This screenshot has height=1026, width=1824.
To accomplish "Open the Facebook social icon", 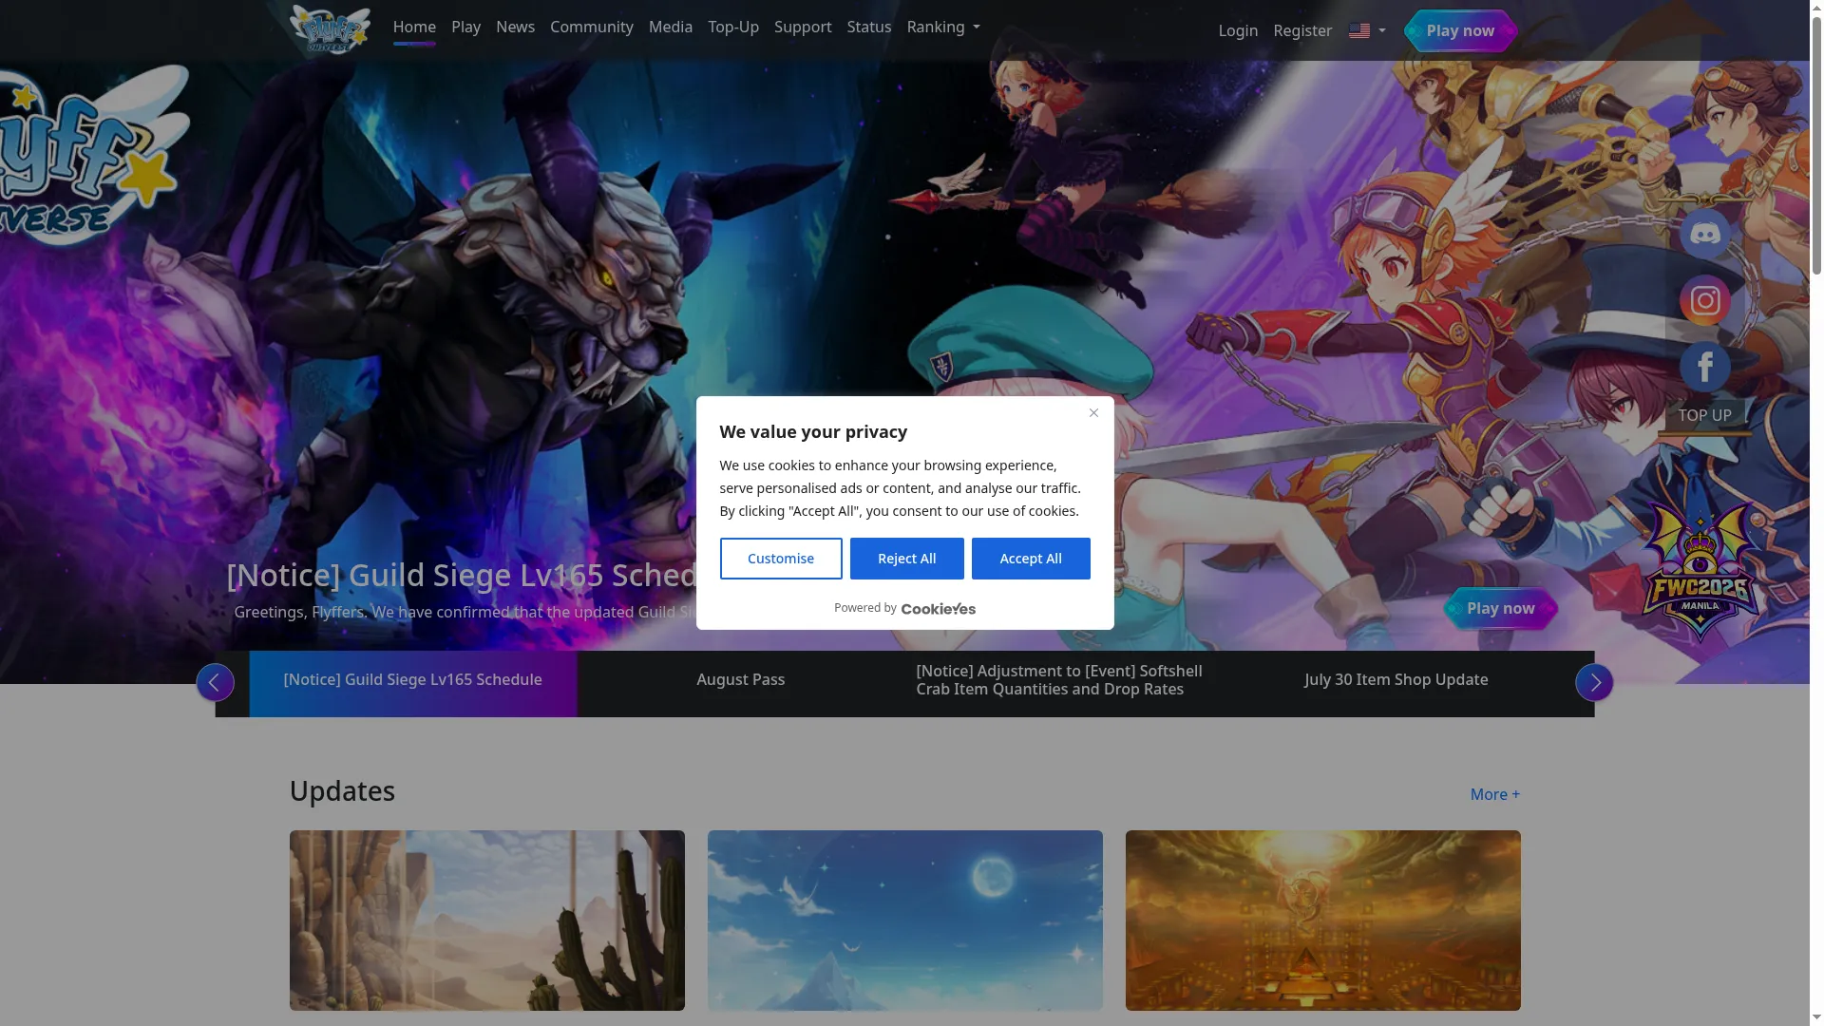I will click(x=1704, y=367).
